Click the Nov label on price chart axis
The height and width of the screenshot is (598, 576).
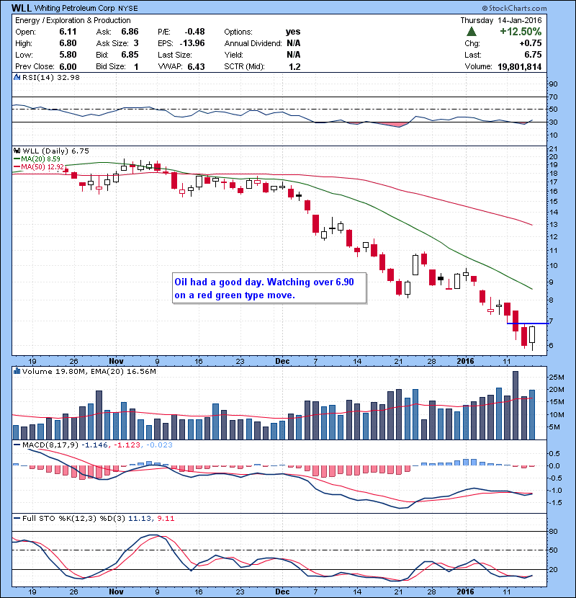(x=116, y=361)
